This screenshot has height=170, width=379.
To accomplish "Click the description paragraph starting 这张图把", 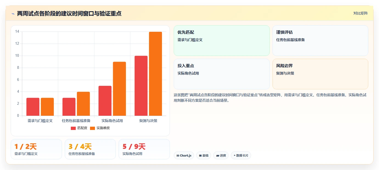I will point(270,98).
